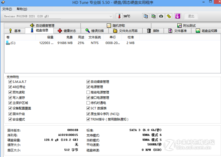
Task: Sort by the 卷 column header
Action: click(20, 37)
